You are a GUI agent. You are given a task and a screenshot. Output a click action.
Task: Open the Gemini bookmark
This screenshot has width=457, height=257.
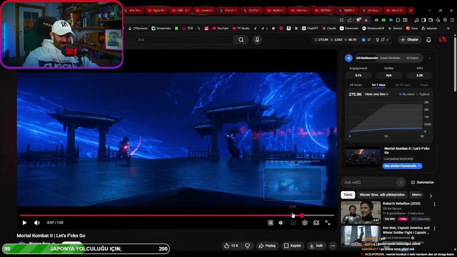pyautogui.click(x=395, y=28)
